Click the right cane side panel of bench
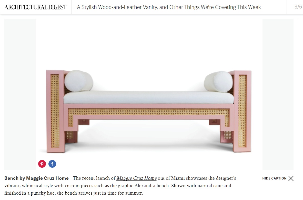This screenshot has height=200, width=303. (242, 111)
